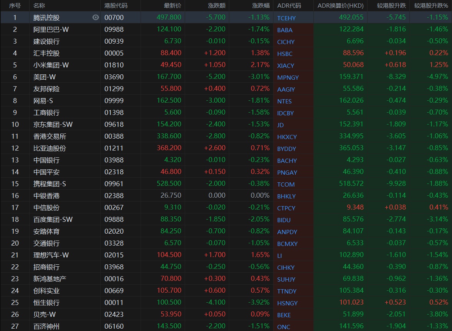This screenshot has width=452, height=331.
Task: Click the HSBC ADR code
Action: coord(285,54)
